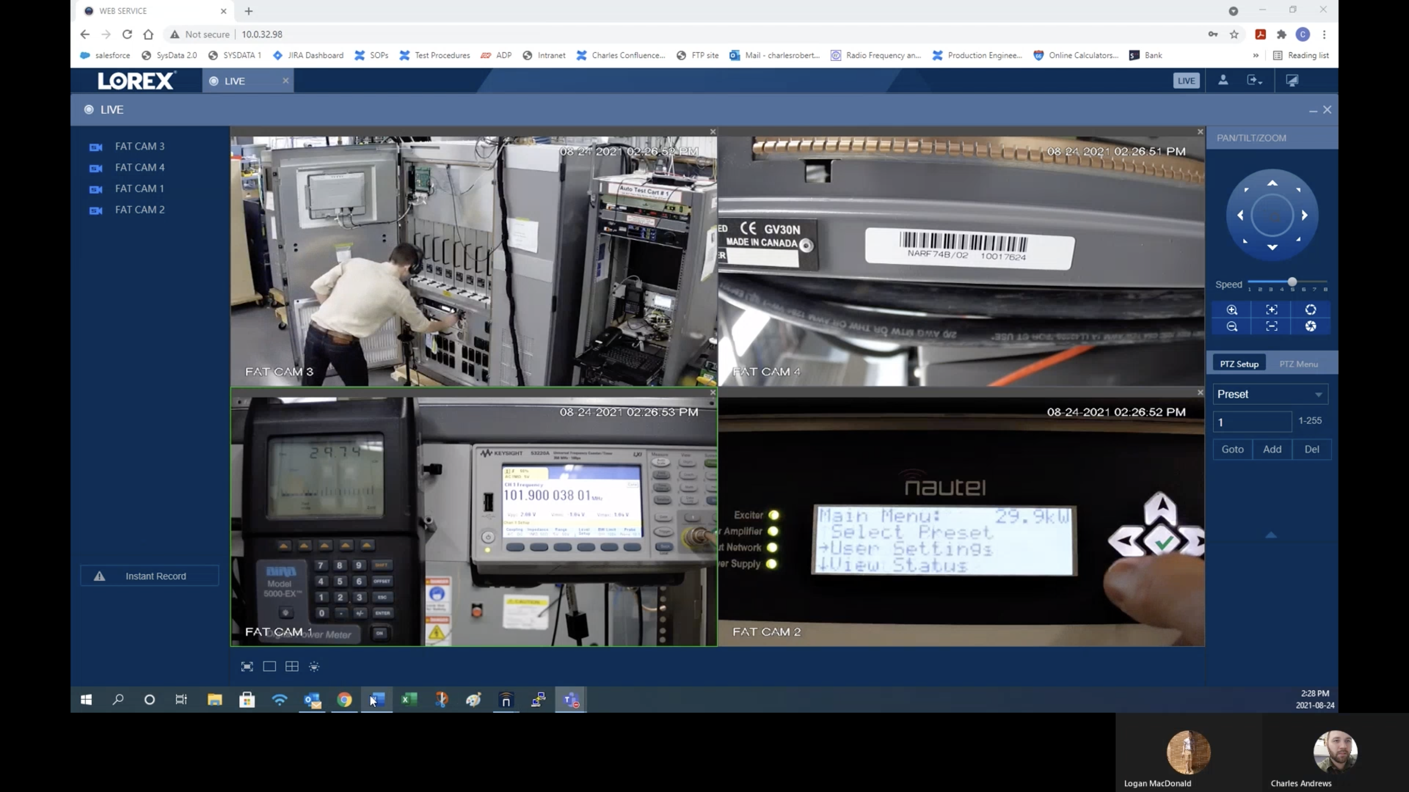Open the monitor display icon in Lorex header
This screenshot has width=1409, height=792.
pos(1292,80)
